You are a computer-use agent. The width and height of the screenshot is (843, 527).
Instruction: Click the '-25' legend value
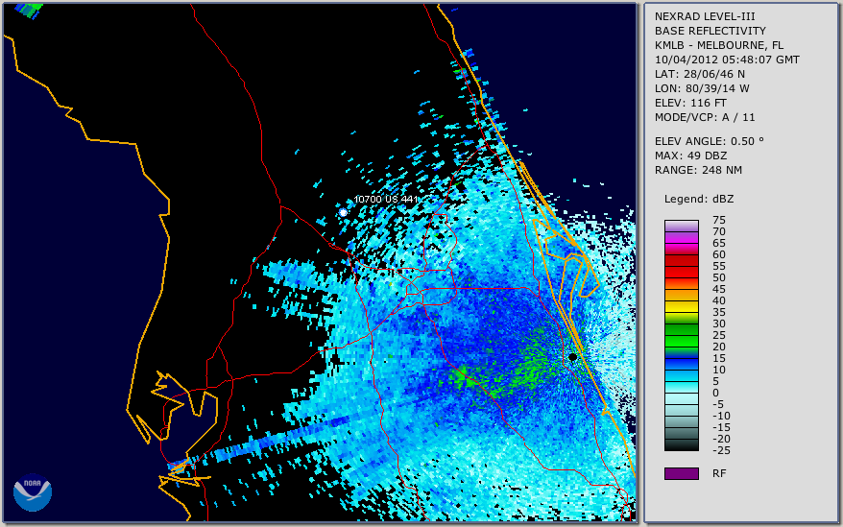[x=721, y=450]
